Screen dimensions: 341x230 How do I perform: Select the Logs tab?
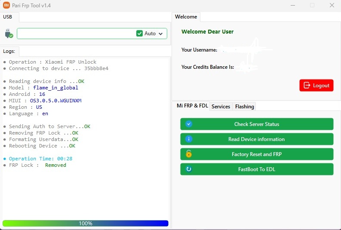coord(9,51)
